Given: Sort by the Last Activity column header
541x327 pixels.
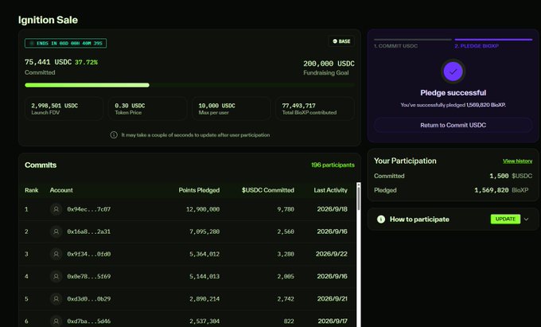Looking at the screenshot, I should (x=330, y=190).
